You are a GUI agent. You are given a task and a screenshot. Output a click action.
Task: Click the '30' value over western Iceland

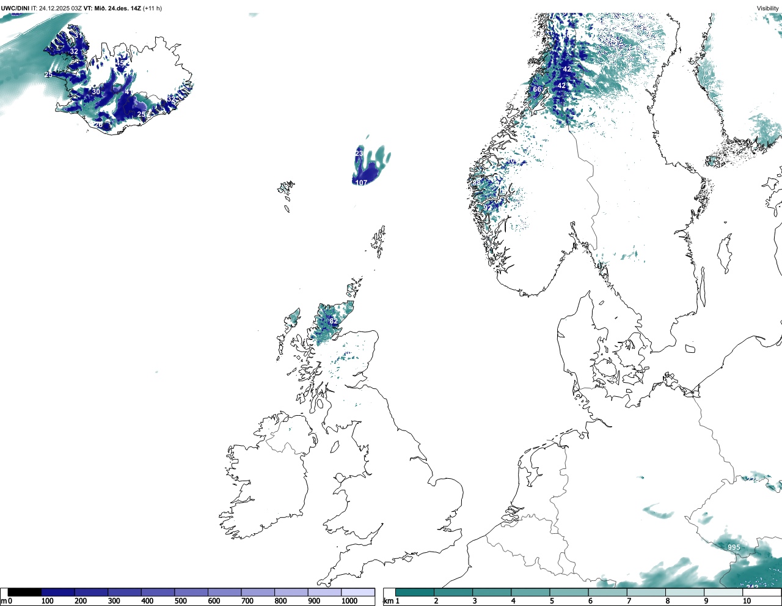[x=96, y=92]
